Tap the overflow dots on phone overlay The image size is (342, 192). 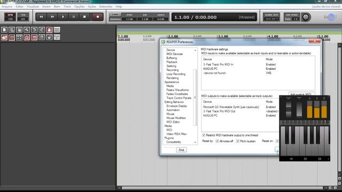click(x=329, y=159)
